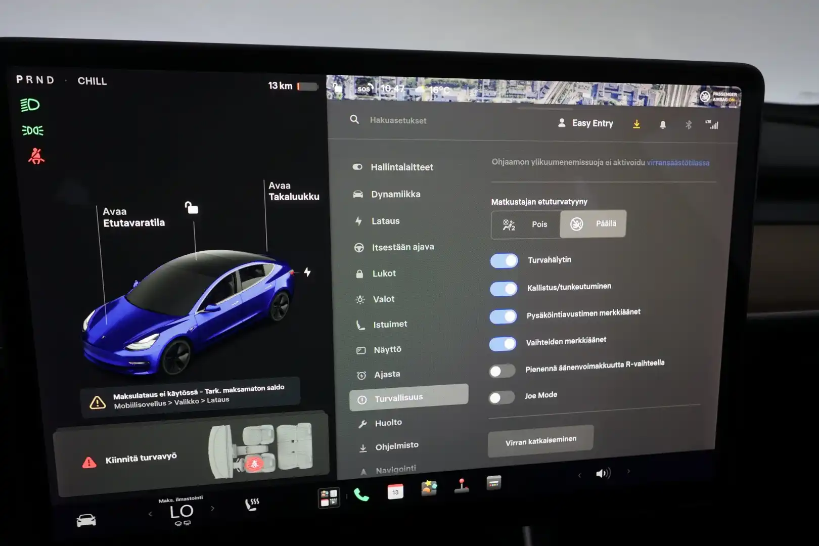The width and height of the screenshot is (819, 546).
Task: Select Dynamiikka in the sidebar
Action: (386, 194)
